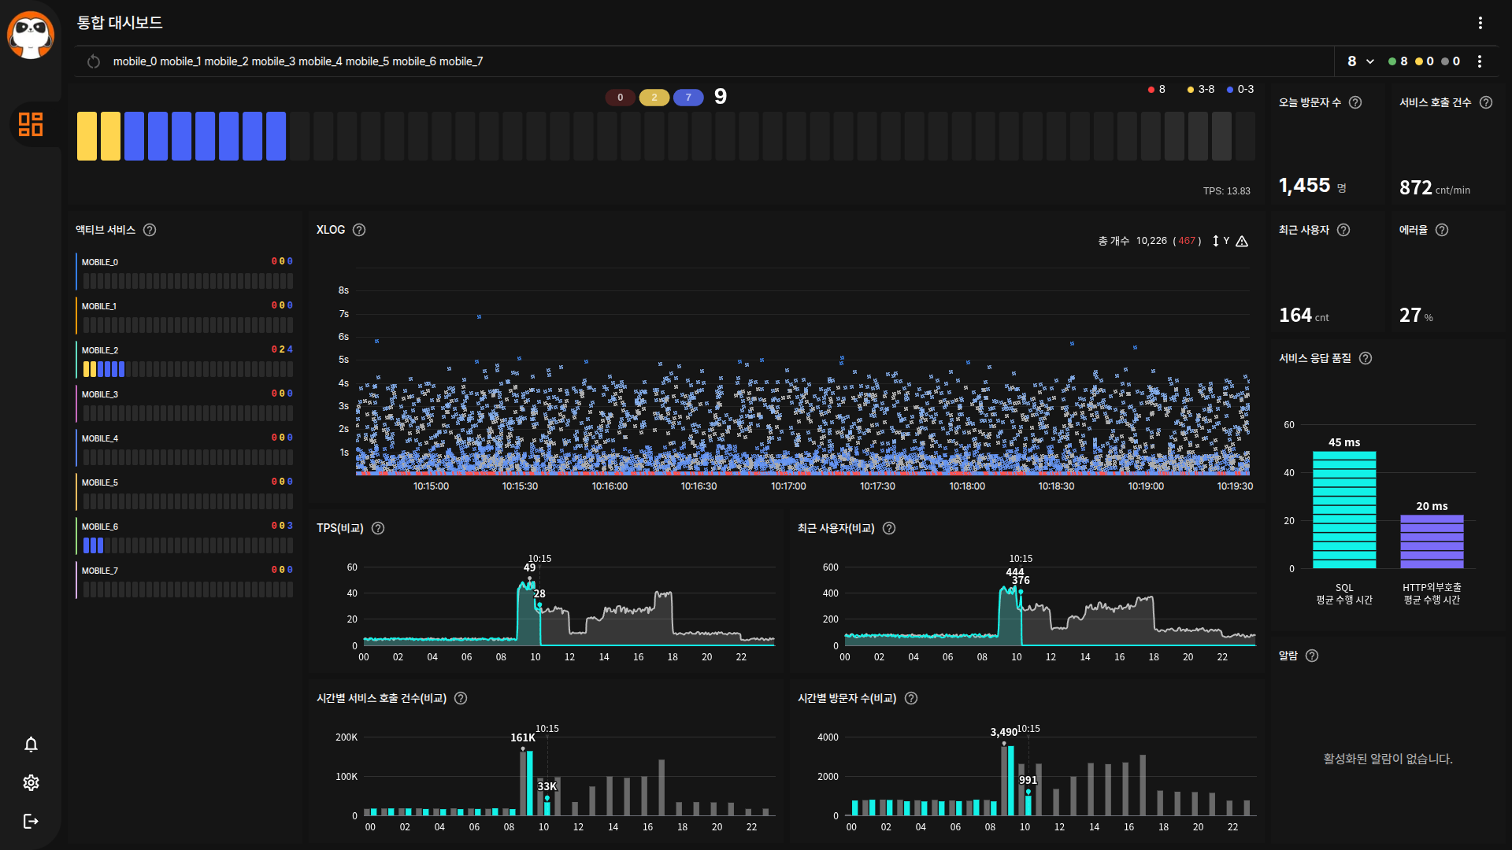Open the top-right page kebab menu
This screenshot has height=850, width=1512.
pos(1480,23)
